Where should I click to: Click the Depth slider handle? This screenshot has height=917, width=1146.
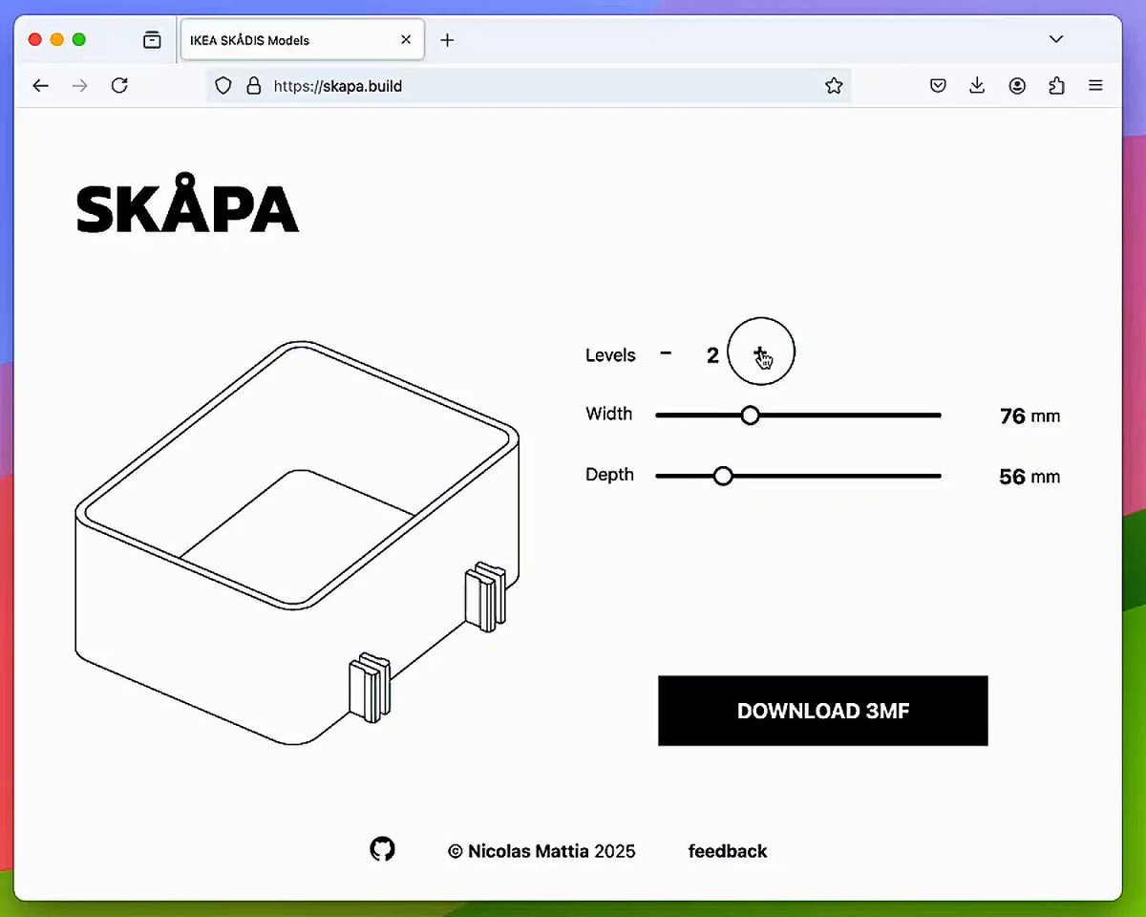coord(723,476)
